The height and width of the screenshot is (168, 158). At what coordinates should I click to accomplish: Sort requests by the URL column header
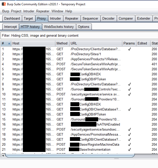tap(96, 43)
